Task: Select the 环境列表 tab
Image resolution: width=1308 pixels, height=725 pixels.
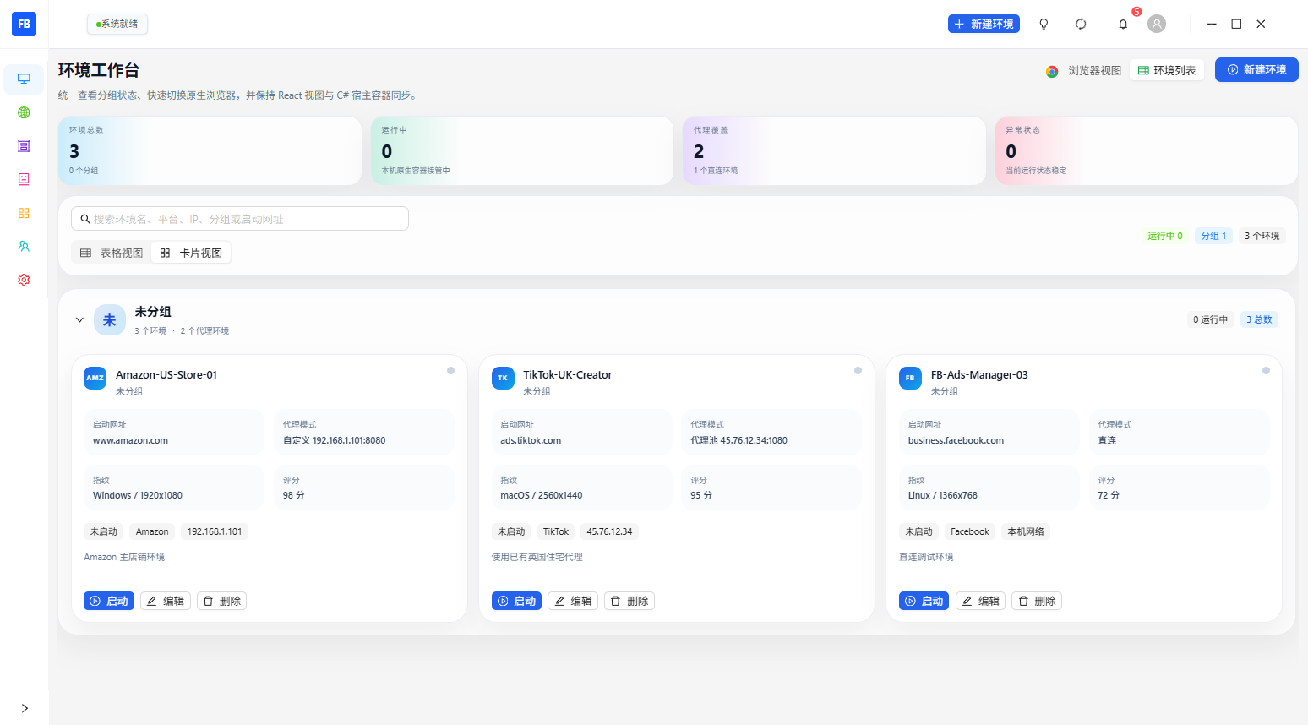Action: (1167, 70)
